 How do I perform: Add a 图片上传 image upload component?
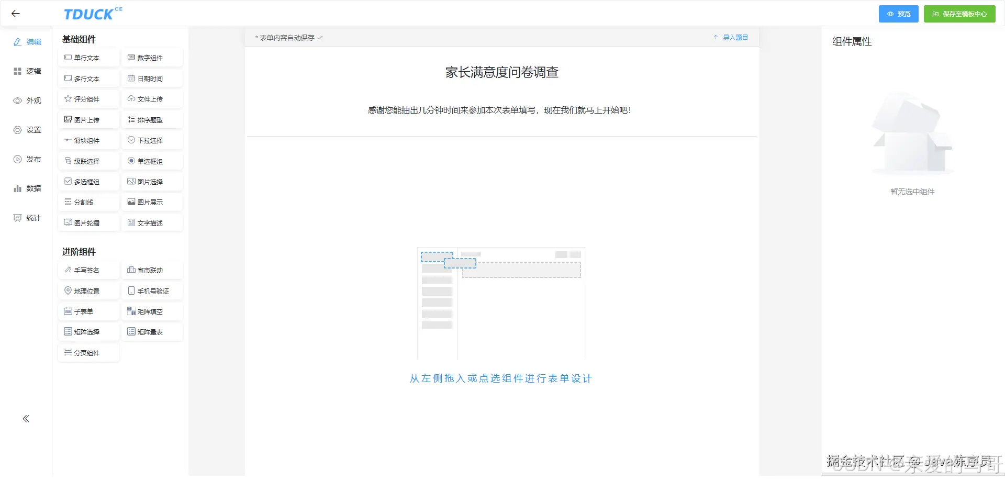89,120
